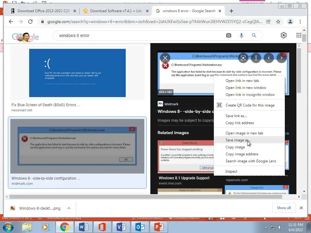The image size is (311, 233).
Task: Show next image in the preview
Action: 282,58
